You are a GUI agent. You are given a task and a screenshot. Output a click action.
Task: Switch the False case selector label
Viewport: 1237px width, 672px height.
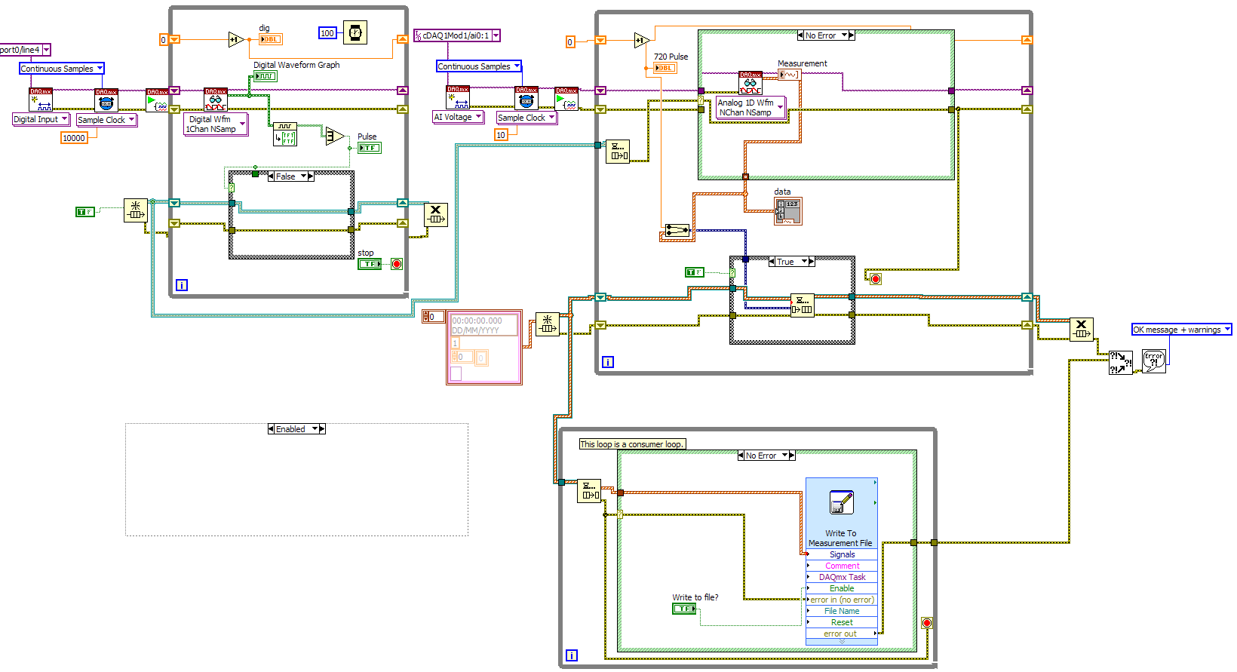[290, 176]
